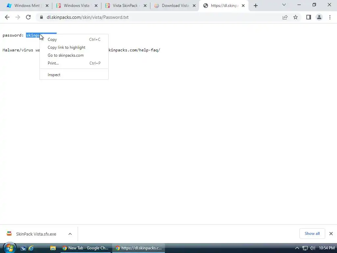Expand SkinPack Vista.sfx.exe download options chevron
This screenshot has width=337, height=253.
tap(70, 234)
